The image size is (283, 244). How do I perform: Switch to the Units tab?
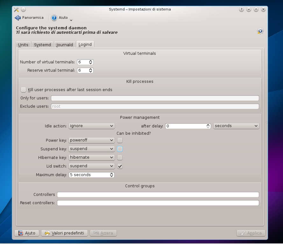click(x=23, y=45)
